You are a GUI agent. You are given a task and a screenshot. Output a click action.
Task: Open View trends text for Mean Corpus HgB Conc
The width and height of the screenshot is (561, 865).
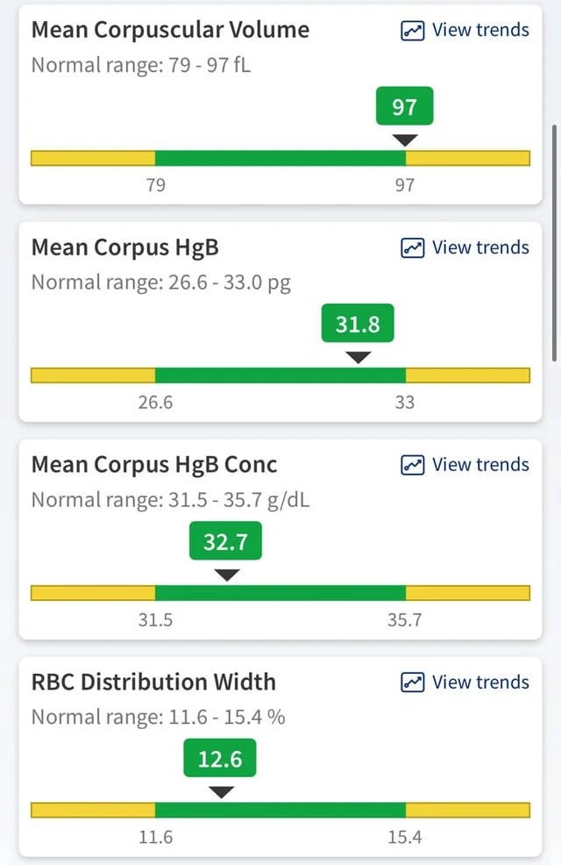[480, 465]
